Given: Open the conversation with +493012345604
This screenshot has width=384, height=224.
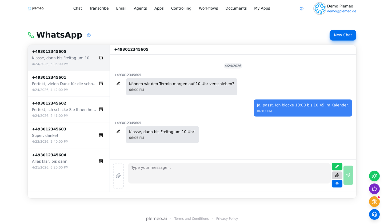Looking at the screenshot, I should click(69, 161).
